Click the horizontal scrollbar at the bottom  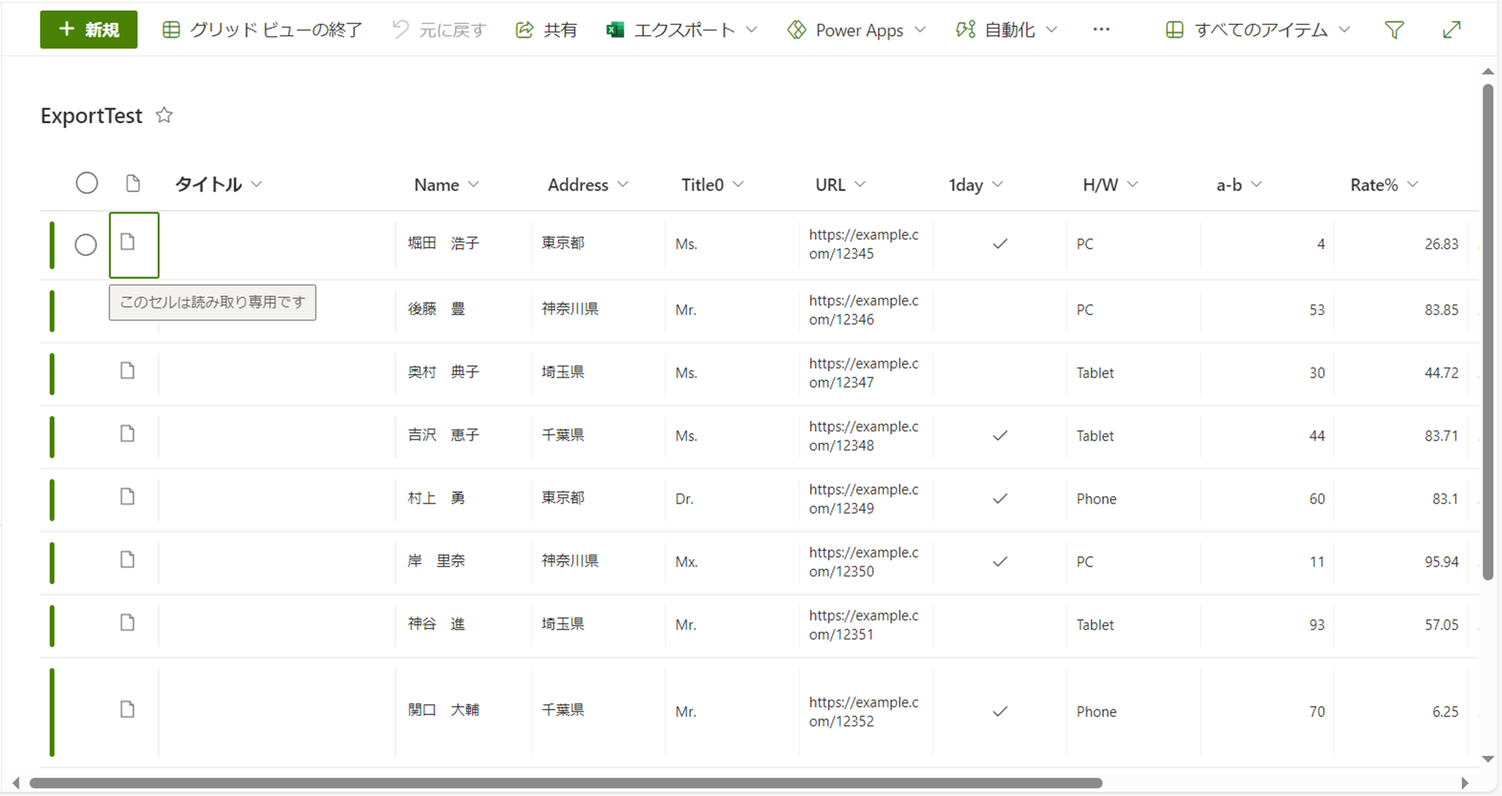[565, 783]
